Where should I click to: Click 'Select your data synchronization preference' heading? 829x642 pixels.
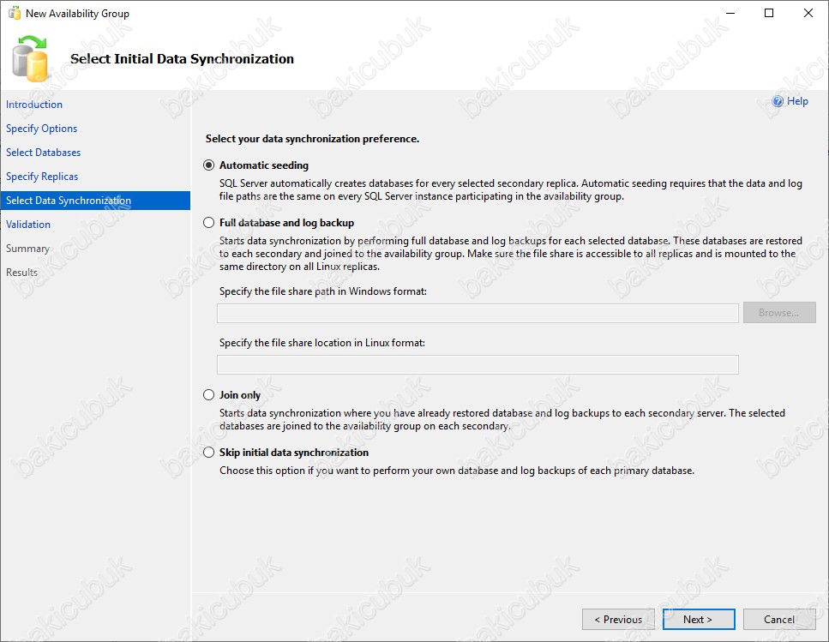(312, 139)
